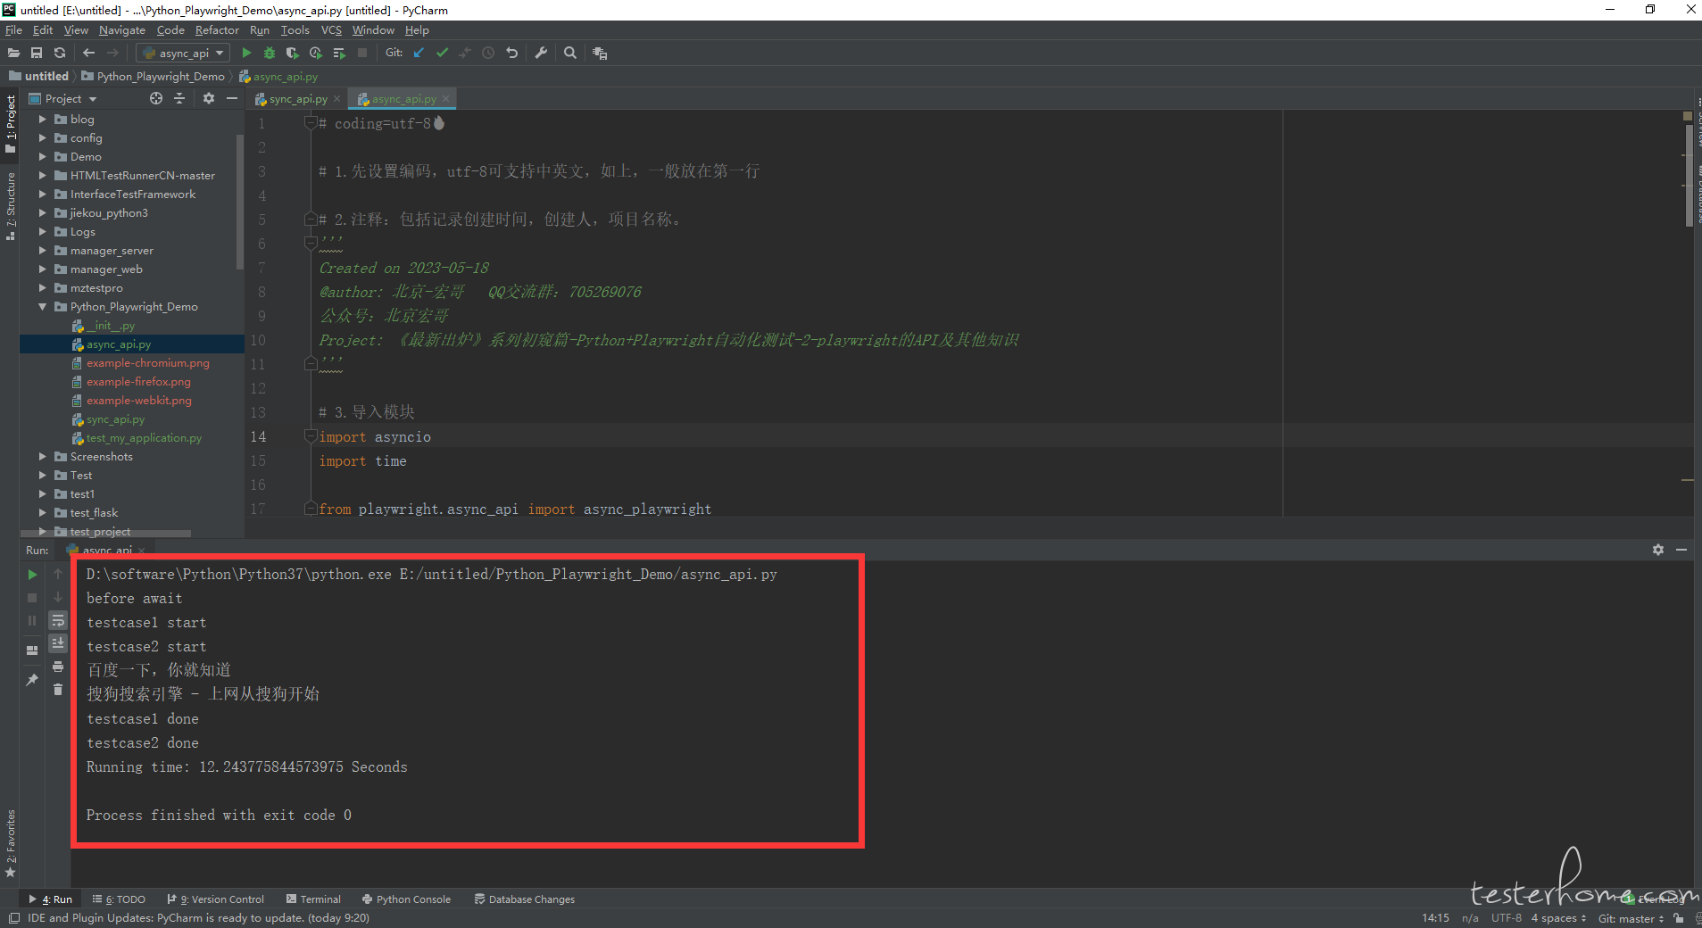The image size is (1702, 928).
Task: Close the async_api.py editor tab
Action: pos(445,98)
